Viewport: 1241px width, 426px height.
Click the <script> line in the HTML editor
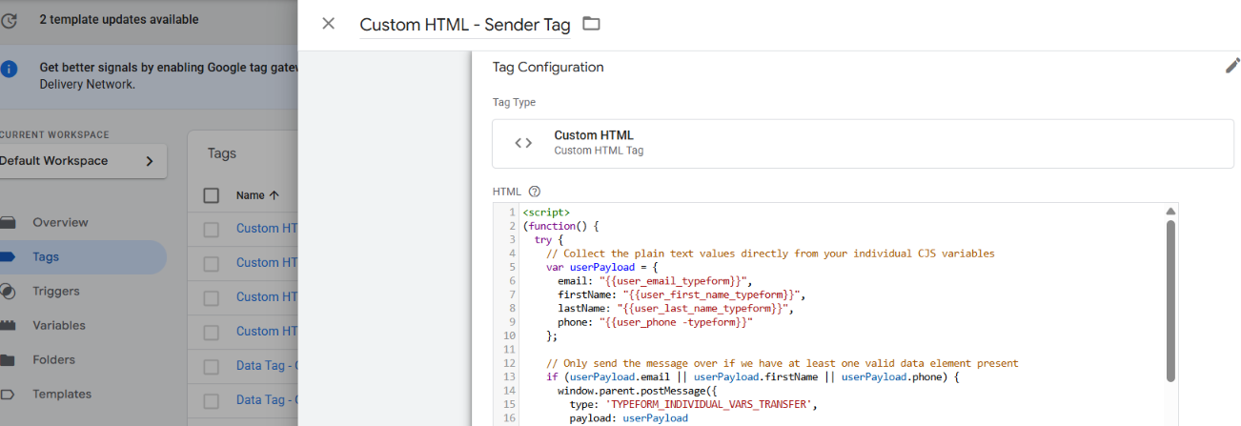[546, 212]
